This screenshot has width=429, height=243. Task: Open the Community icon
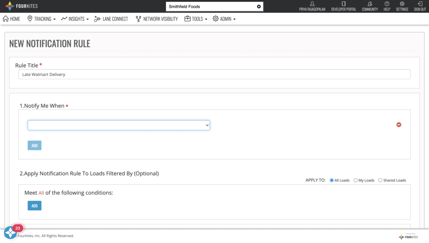370,4
